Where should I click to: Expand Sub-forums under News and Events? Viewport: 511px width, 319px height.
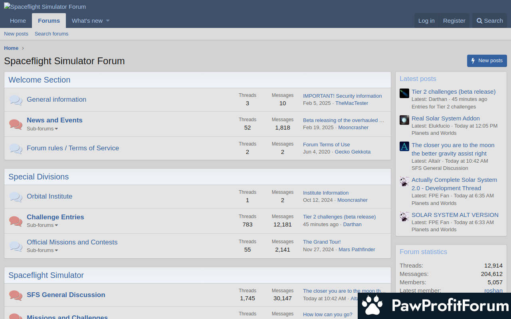point(42,129)
